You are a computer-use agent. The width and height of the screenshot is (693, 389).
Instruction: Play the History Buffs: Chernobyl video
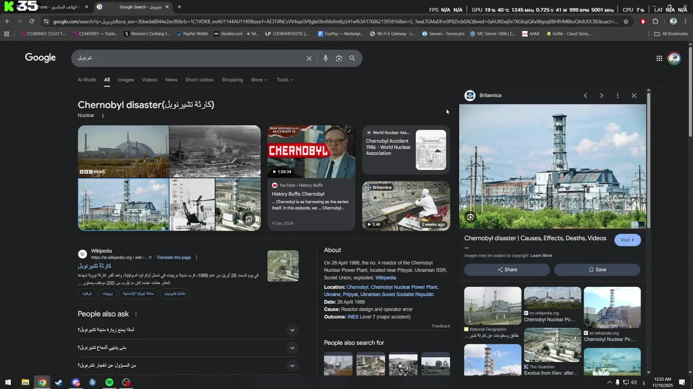coord(311,178)
